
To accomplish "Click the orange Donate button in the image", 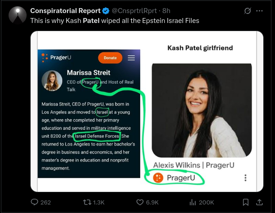I will pyautogui.click(x=110, y=58).
